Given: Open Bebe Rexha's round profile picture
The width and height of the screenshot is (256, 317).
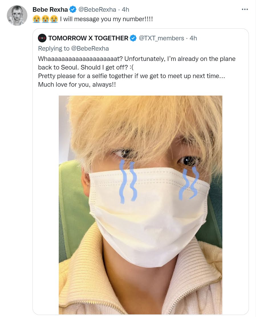Looking at the screenshot, I should (x=17, y=15).
